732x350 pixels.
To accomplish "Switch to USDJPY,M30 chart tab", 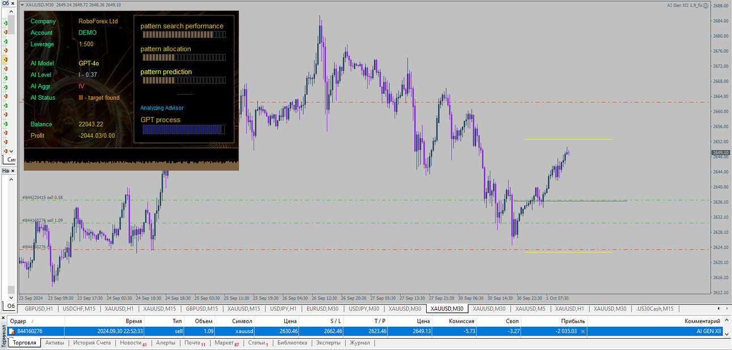I will pos(363,309).
